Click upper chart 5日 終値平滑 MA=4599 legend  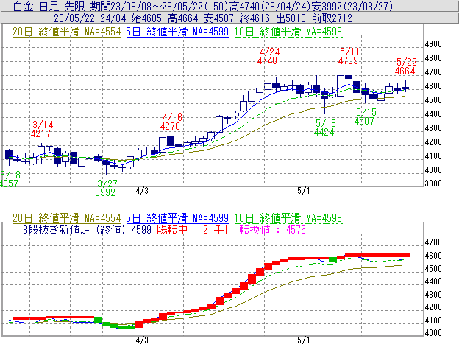coord(177,32)
